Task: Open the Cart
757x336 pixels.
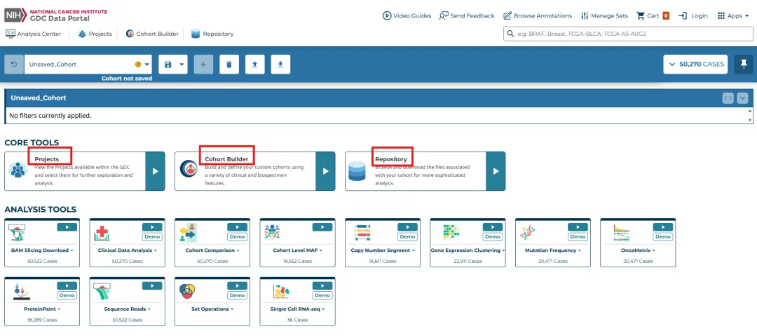Action: point(653,15)
